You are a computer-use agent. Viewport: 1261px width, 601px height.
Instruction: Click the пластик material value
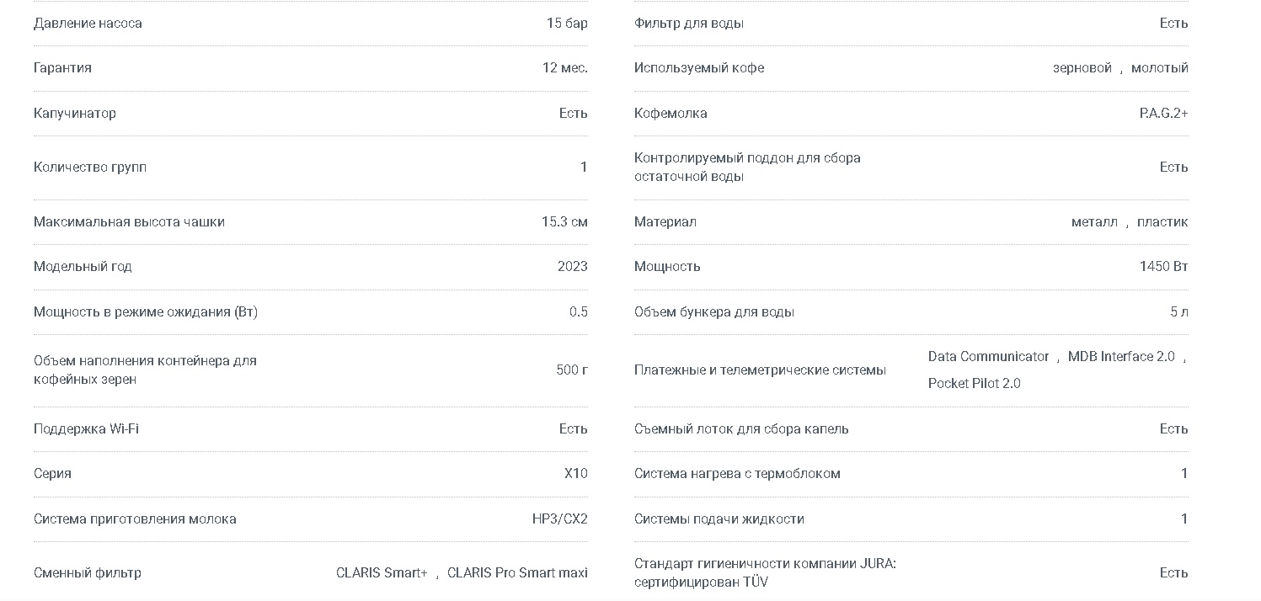[x=1162, y=222]
